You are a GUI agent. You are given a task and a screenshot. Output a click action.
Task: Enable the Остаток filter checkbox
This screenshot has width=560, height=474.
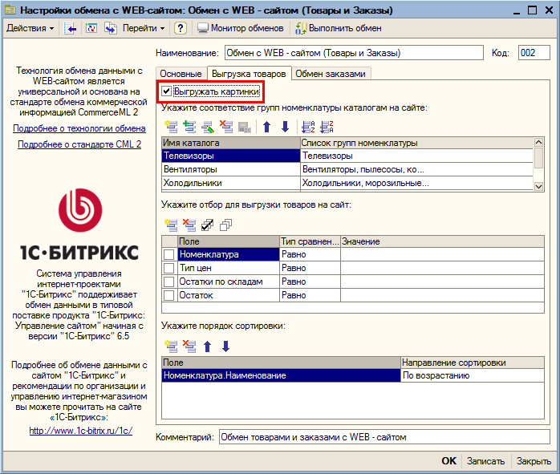pos(169,295)
